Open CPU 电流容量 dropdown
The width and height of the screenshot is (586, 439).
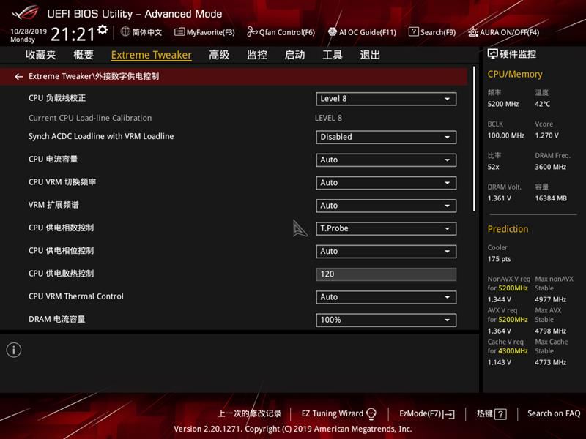(386, 160)
